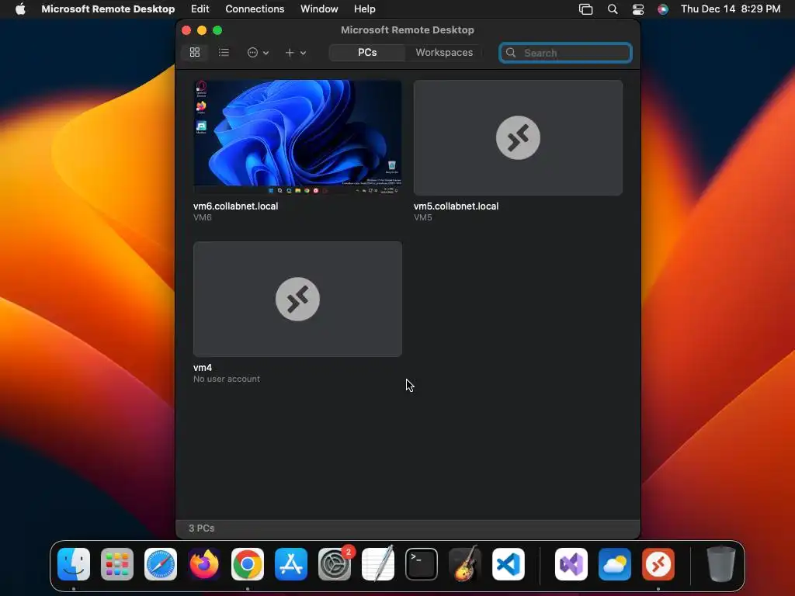Open Trash from the Dock
The width and height of the screenshot is (795, 596).
[x=721, y=564]
